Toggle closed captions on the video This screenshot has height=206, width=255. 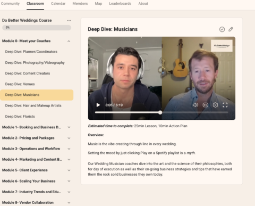point(205,105)
